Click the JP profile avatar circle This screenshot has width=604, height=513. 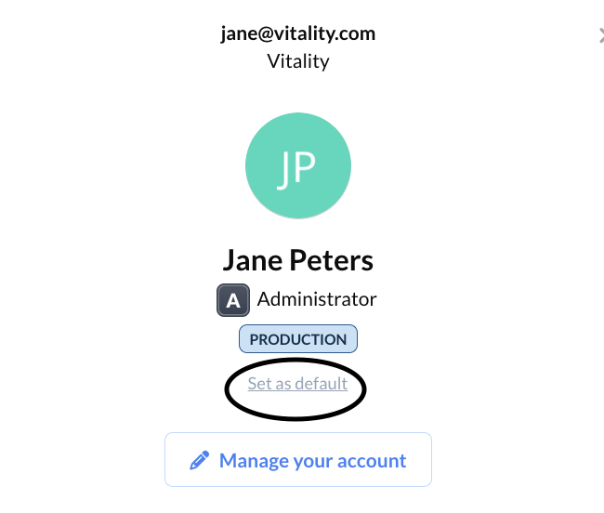tap(298, 165)
